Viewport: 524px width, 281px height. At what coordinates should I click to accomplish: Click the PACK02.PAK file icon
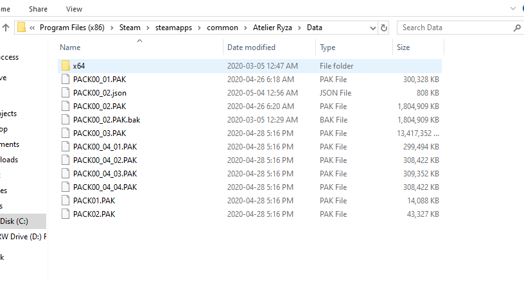(x=65, y=214)
